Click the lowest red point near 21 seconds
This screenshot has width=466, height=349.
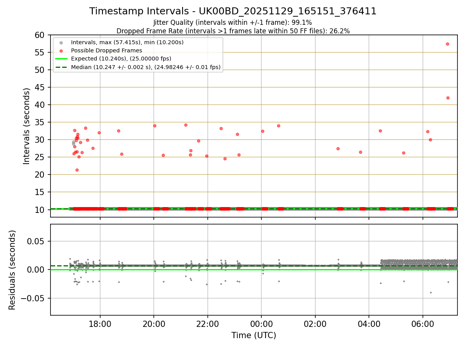(x=77, y=170)
